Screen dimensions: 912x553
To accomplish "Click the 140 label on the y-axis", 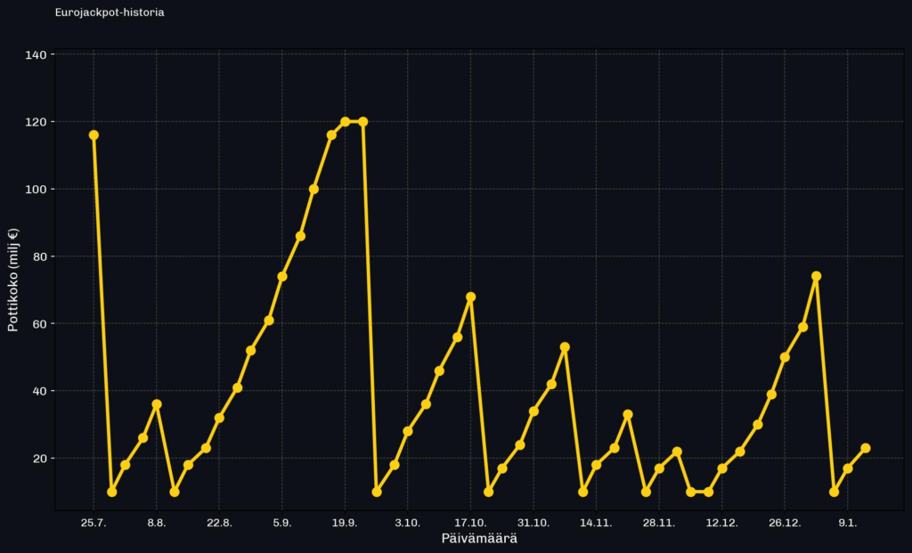I will pyautogui.click(x=39, y=55).
